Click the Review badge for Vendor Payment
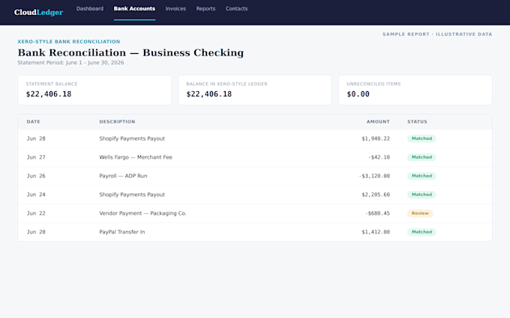The image size is (510, 318). [x=420, y=213]
